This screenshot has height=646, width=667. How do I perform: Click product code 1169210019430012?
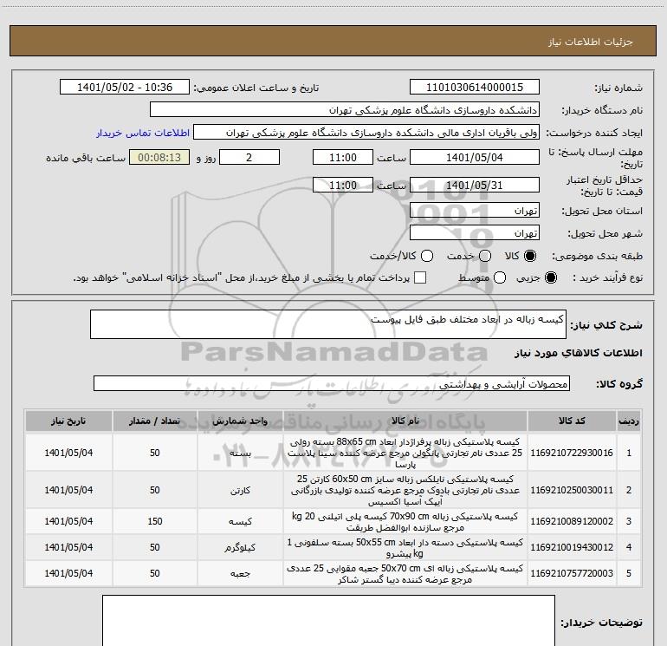coord(572,547)
